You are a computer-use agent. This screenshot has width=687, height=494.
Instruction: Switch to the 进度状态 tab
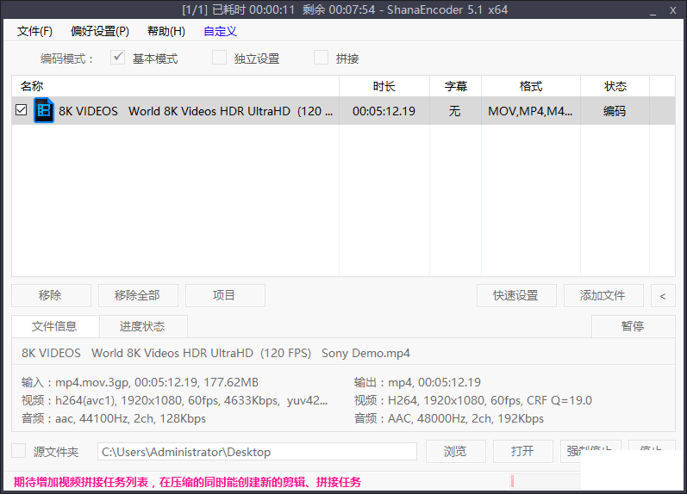point(143,326)
